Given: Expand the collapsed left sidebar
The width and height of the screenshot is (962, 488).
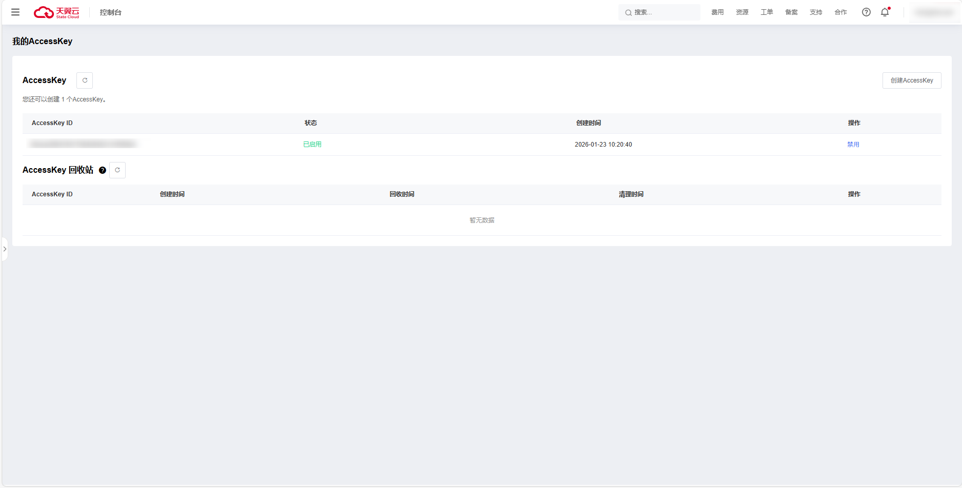Looking at the screenshot, I should (5, 249).
